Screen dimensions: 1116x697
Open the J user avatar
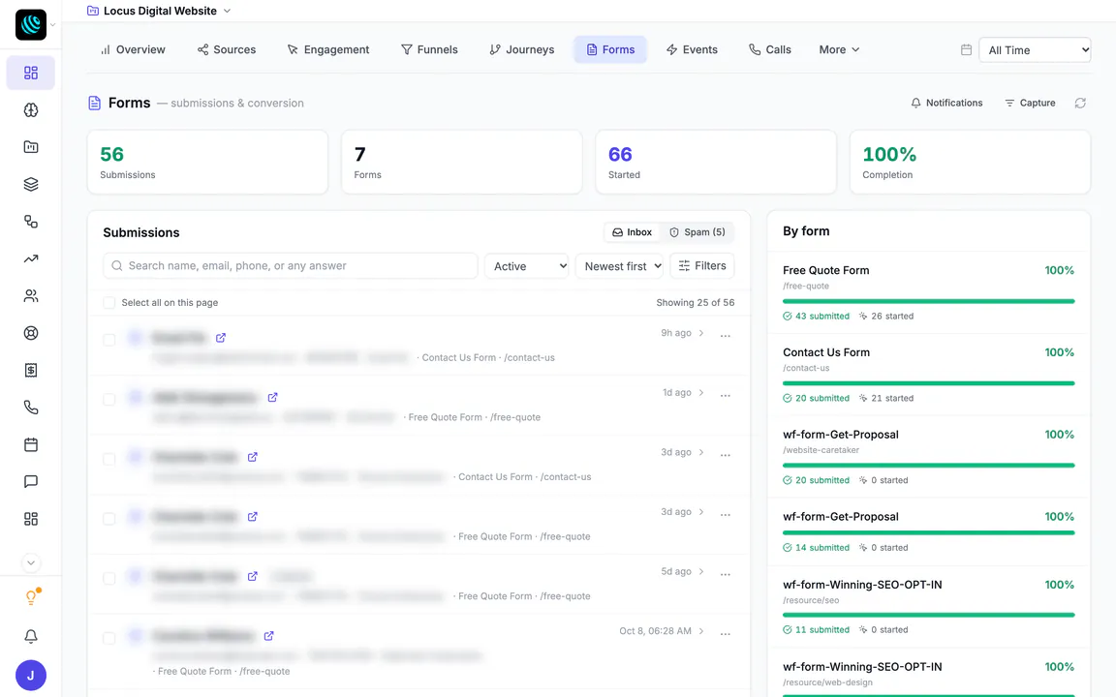31,676
